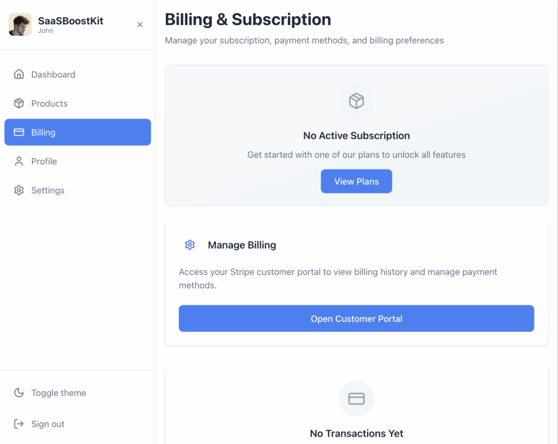Click the Products box icon in sidebar
The height and width of the screenshot is (444, 558).
[19, 104]
